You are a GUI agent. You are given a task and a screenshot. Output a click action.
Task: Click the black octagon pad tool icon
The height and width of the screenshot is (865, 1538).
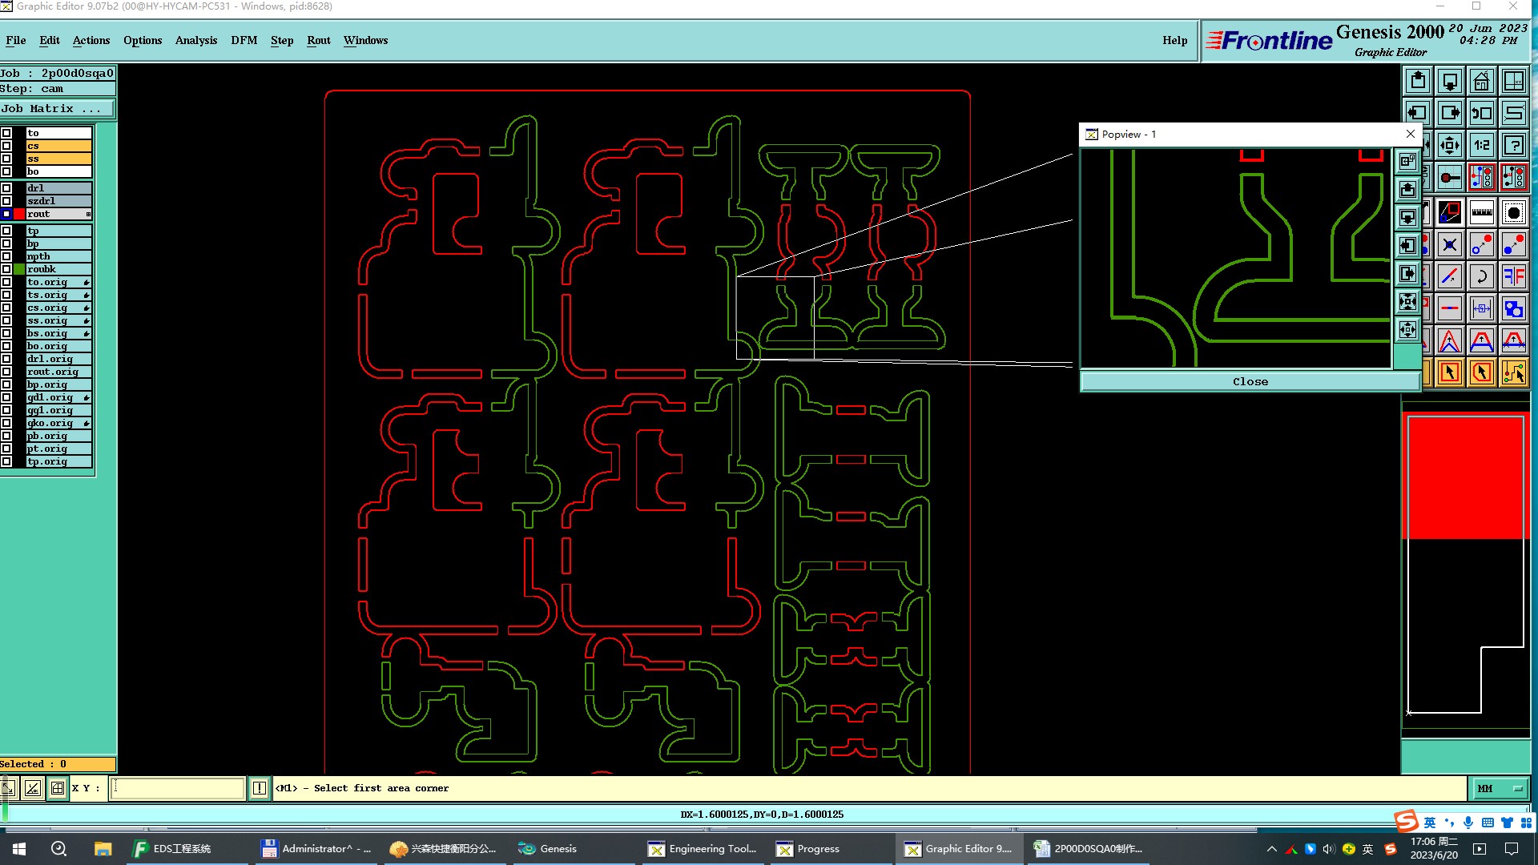coord(1513,212)
